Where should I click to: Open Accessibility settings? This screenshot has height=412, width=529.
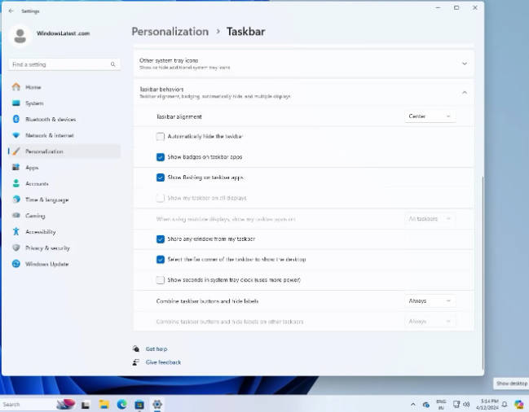pyautogui.click(x=64, y=232)
